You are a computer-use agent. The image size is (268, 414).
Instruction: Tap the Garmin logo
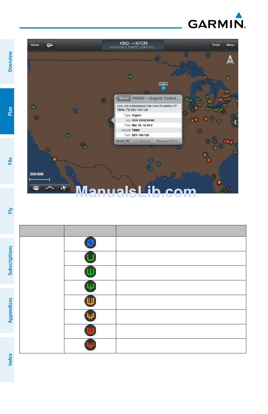217,22
